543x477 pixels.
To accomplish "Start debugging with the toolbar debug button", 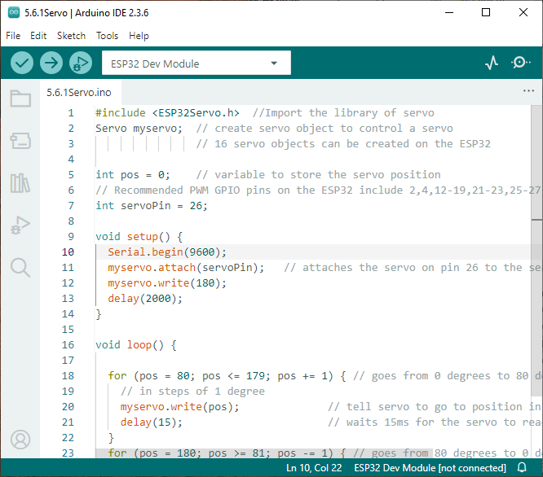I will coord(81,63).
